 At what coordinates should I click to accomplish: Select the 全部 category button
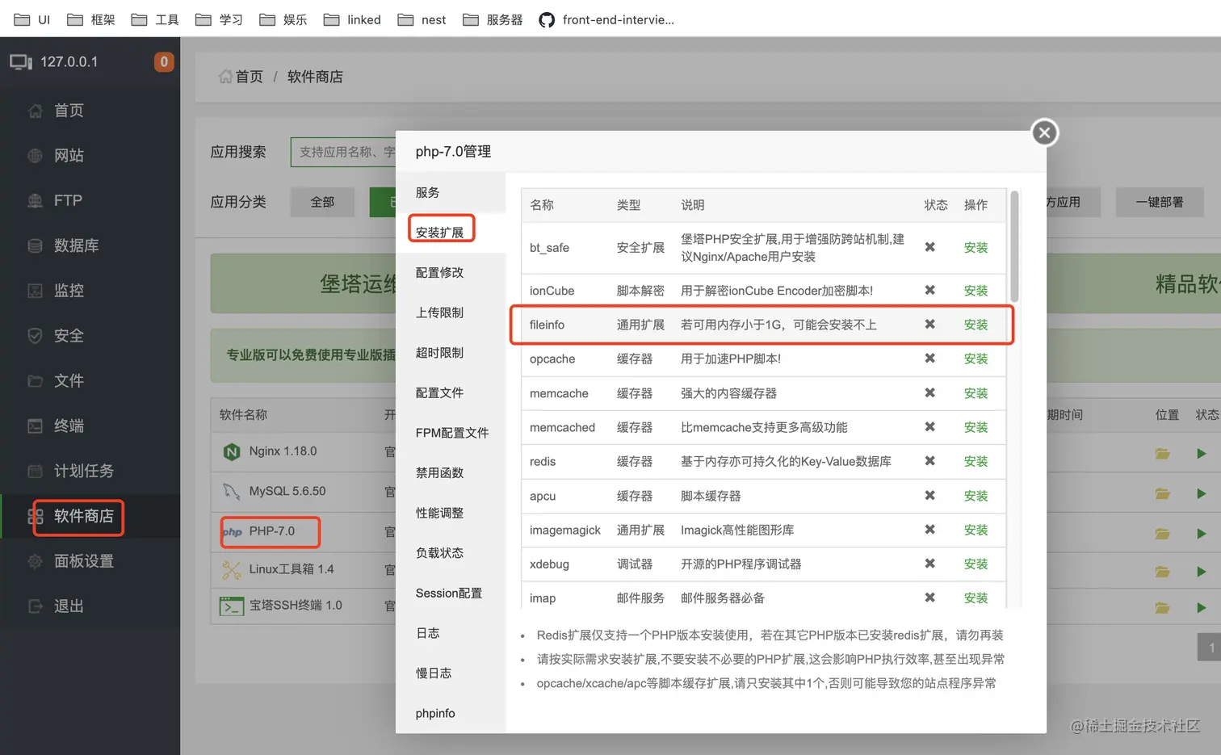click(x=322, y=202)
